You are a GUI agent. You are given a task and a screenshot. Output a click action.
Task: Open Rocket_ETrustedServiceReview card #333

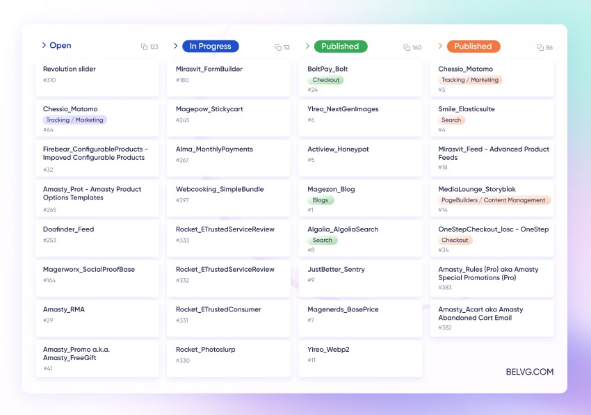229,238
